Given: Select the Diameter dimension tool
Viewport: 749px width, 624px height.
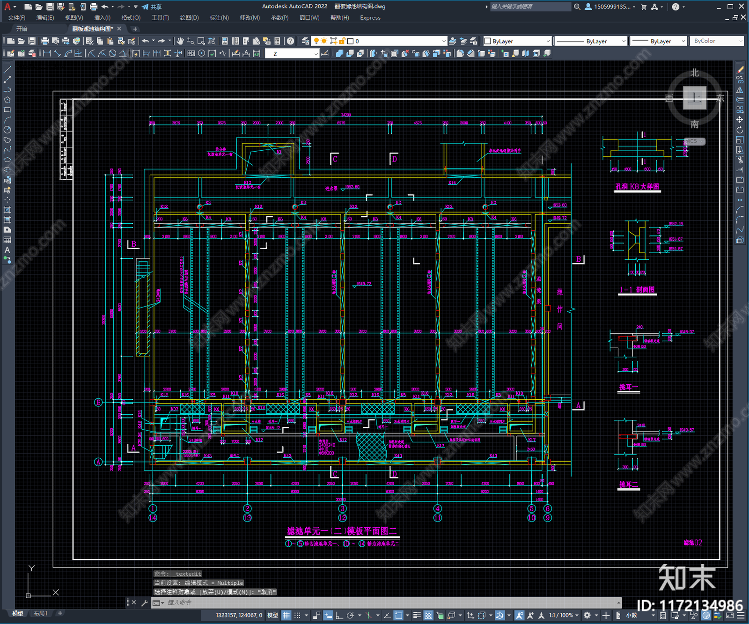Looking at the screenshot, I should 112,53.
